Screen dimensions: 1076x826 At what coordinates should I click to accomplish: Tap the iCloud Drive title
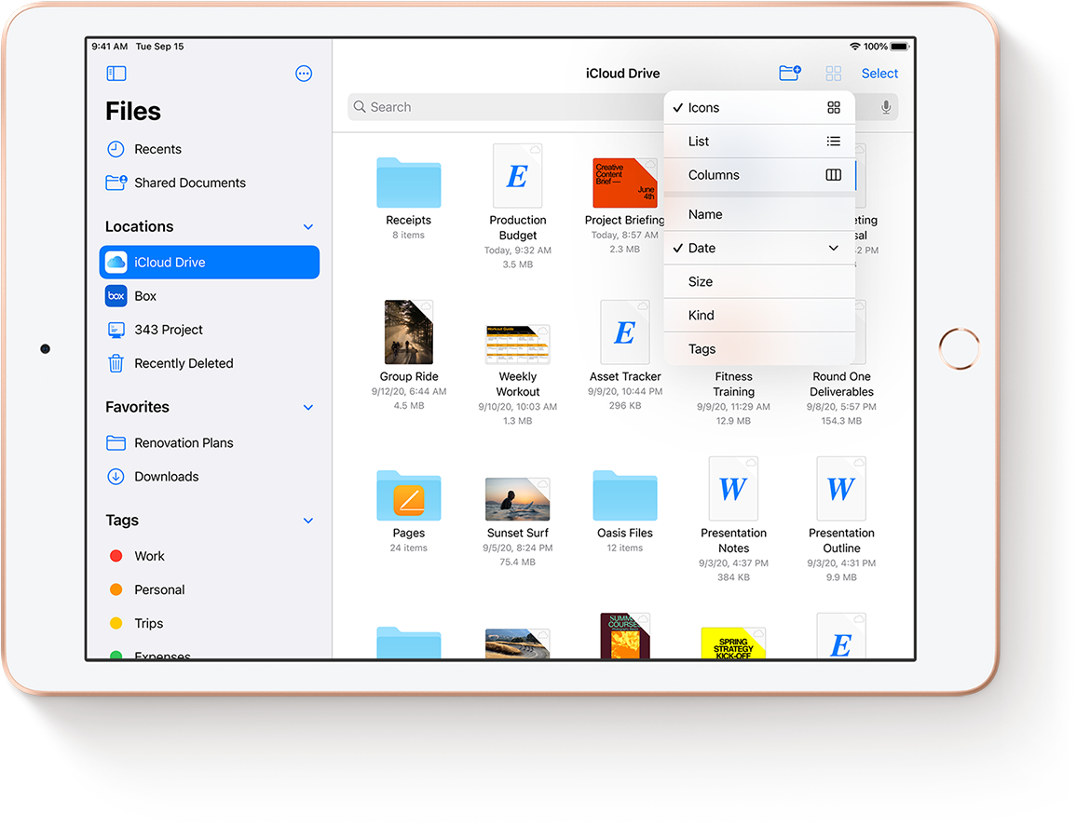622,74
